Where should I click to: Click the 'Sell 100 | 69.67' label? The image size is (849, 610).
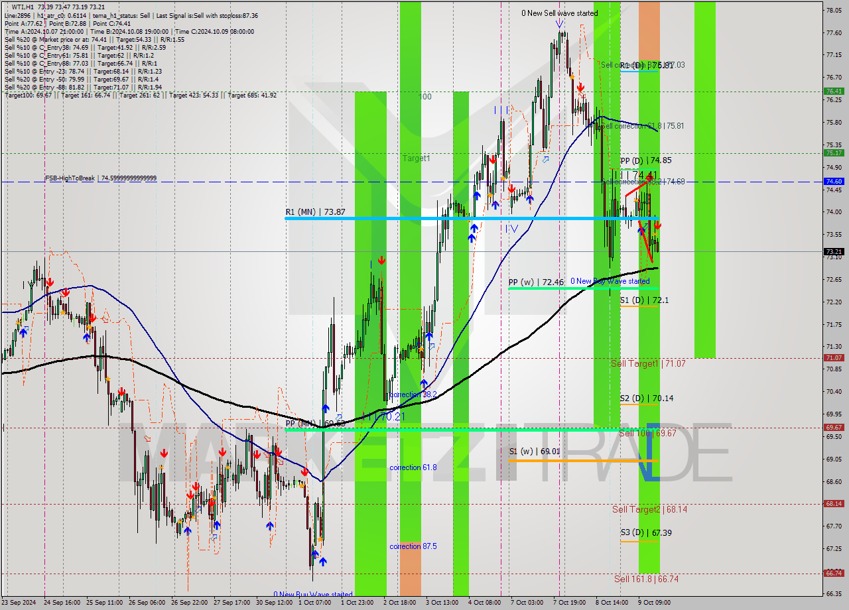[647, 433]
